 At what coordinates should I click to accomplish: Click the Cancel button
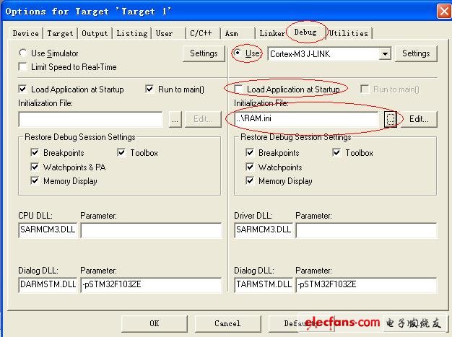point(227,323)
